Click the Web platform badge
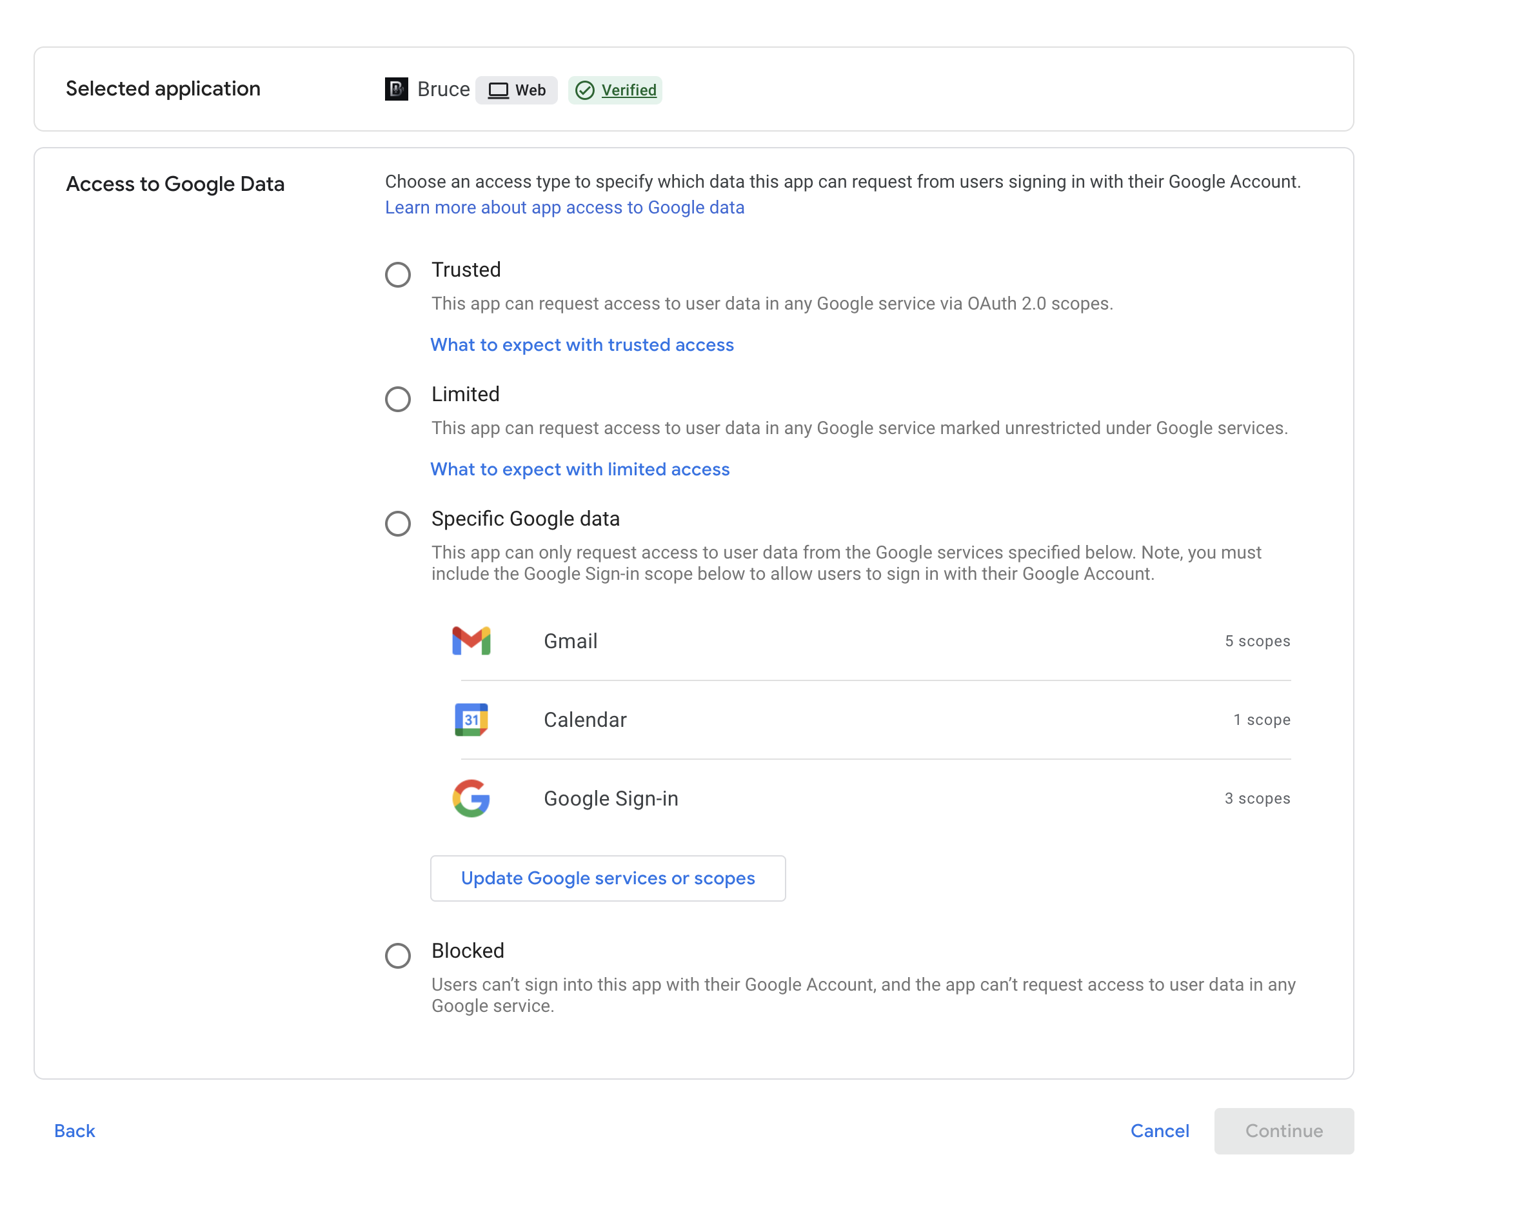Viewport: 1526px width, 1228px height. tap(517, 90)
